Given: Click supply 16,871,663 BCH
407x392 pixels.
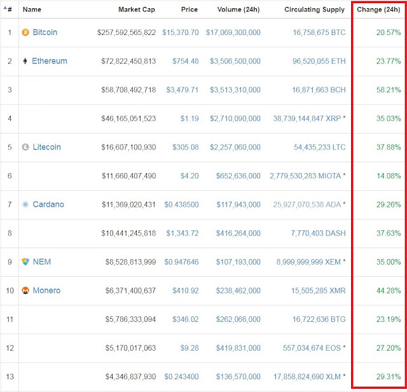Looking at the screenshot, I should coord(319,90).
